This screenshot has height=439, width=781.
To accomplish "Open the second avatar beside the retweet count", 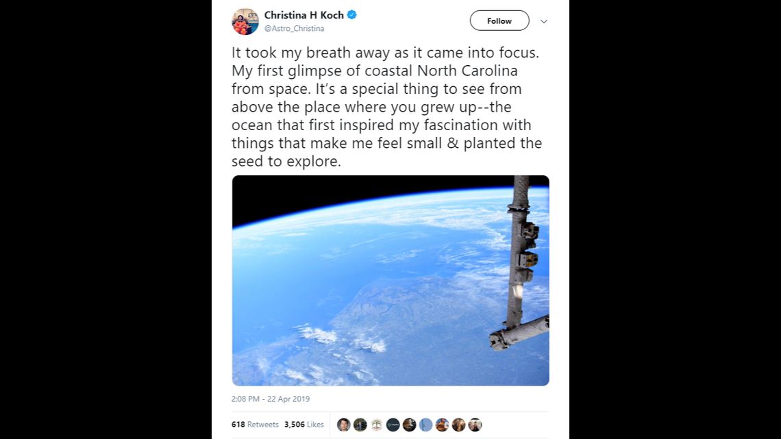I will [360, 425].
